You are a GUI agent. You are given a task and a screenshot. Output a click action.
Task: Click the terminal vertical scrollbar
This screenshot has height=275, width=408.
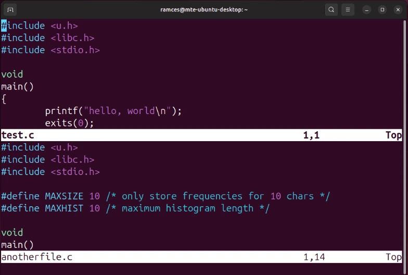point(405,146)
